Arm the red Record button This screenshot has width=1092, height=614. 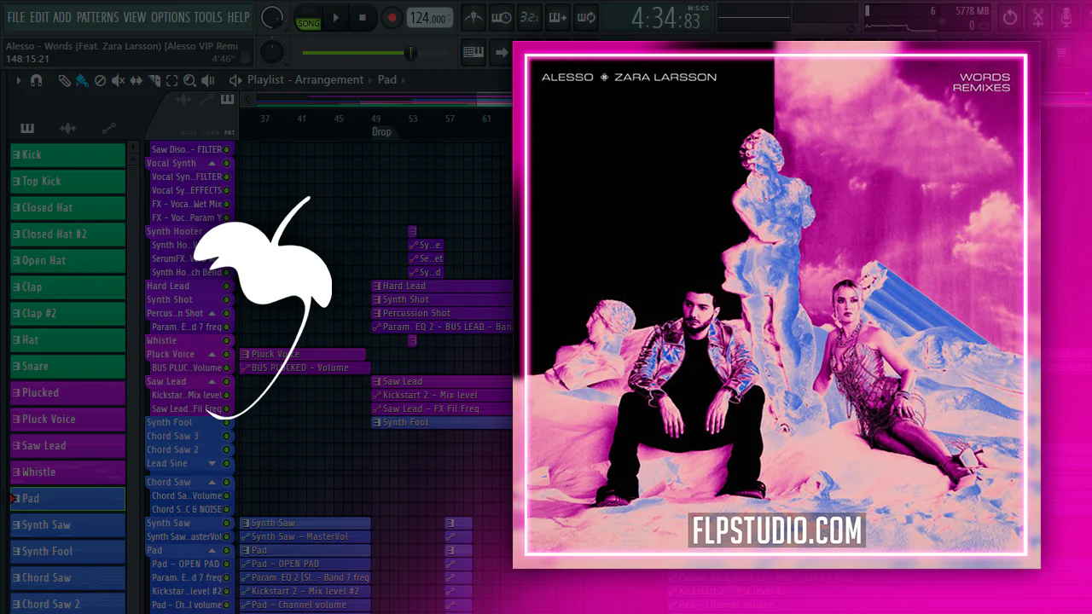(392, 17)
